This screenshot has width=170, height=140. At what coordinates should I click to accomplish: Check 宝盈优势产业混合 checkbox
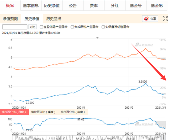click(41, 27)
